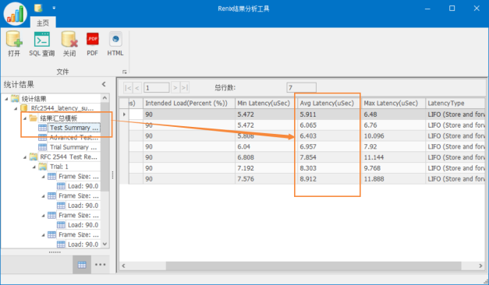Screen dimensions: 489x285
Task: Select the Max Latency cell 10.096
Action: 393,135
